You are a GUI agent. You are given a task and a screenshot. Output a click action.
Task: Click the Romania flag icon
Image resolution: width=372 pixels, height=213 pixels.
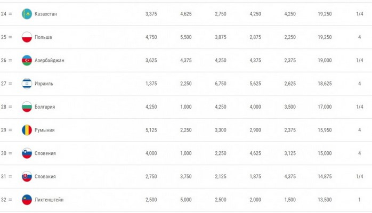27,130
